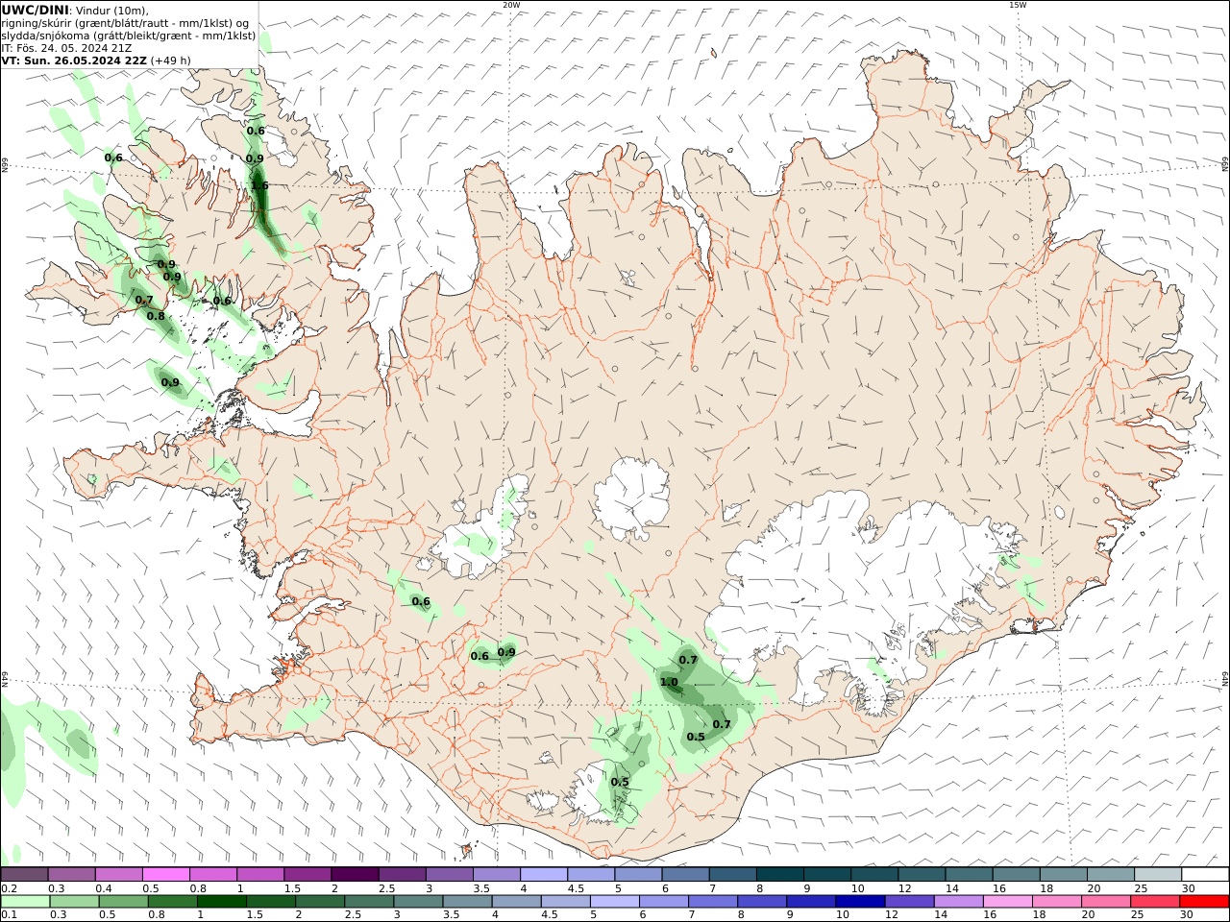
Task: Click the 0.6 value over sea northwest
Action: click(113, 158)
